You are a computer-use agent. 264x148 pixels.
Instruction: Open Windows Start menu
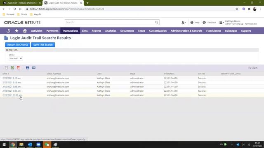4,144
